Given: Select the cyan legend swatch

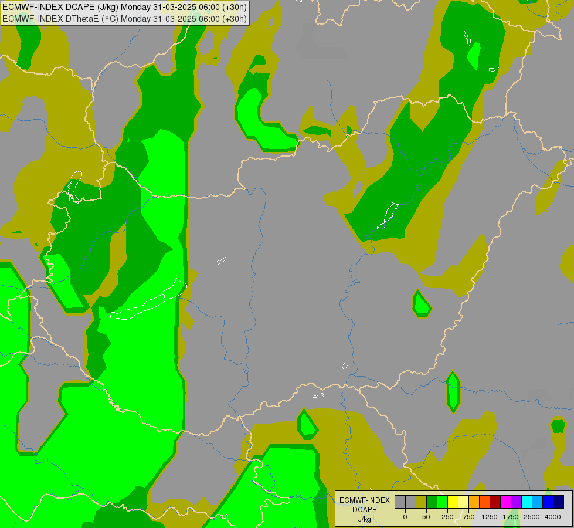Looking at the screenshot, I should pyautogui.click(x=527, y=502).
